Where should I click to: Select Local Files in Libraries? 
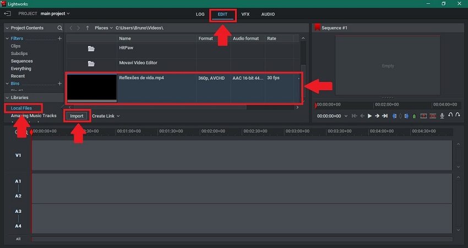pos(21,108)
